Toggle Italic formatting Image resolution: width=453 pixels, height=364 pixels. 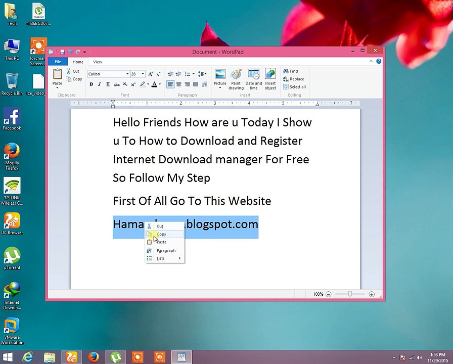pyautogui.click(x=100, y=84)
